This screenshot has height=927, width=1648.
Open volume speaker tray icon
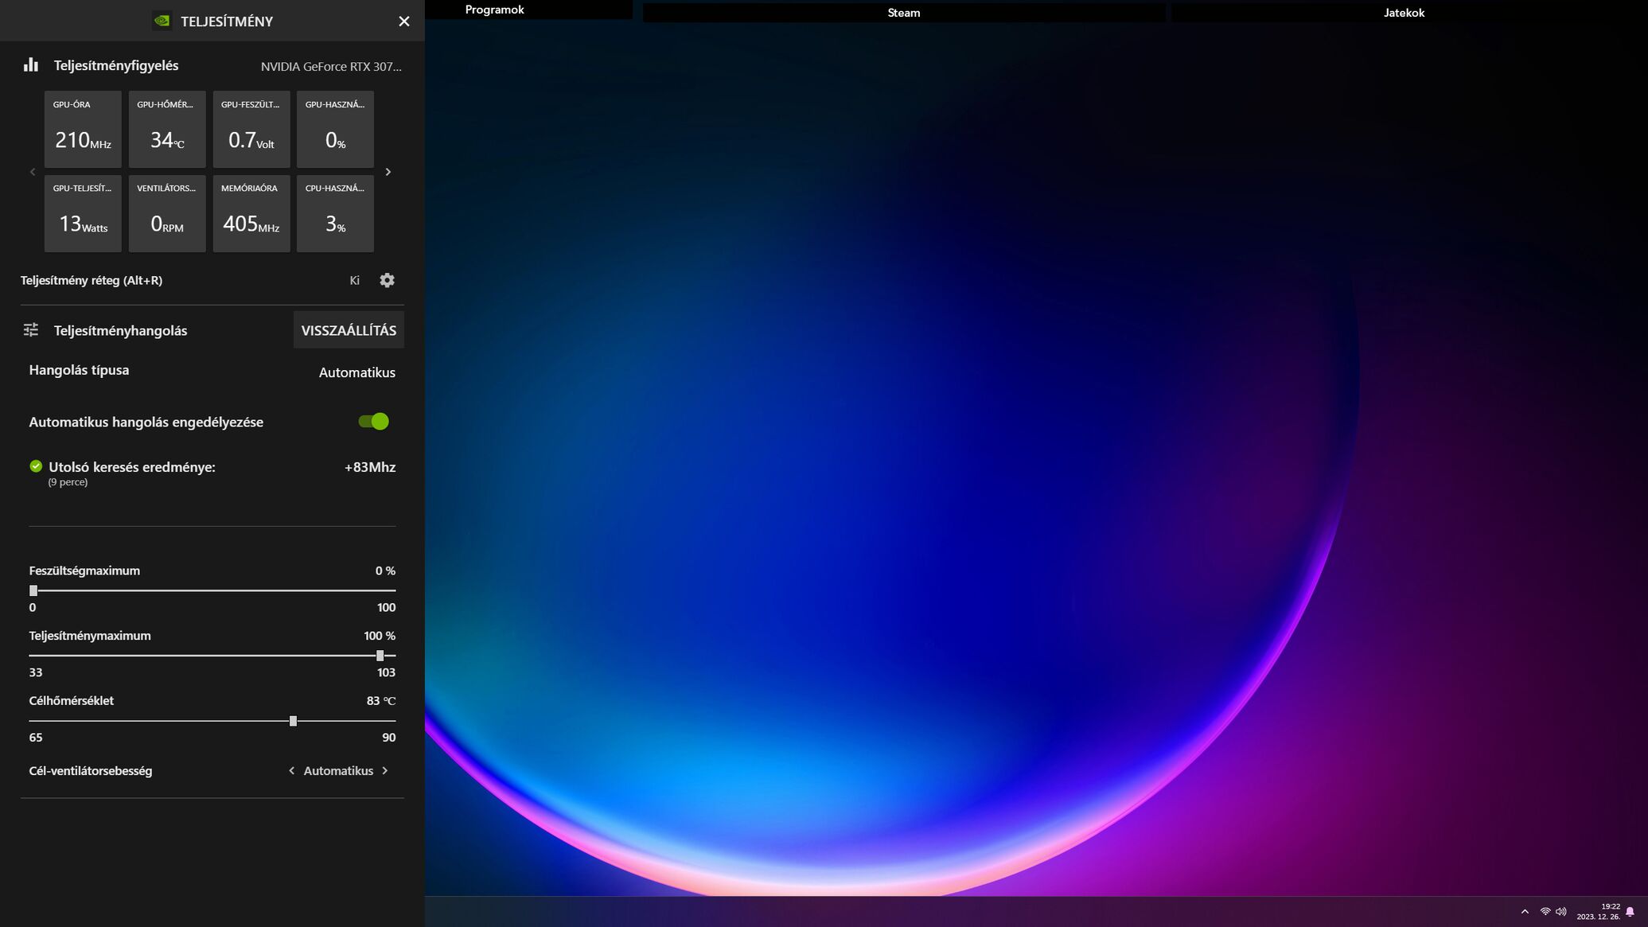[x=1560, y=912]
